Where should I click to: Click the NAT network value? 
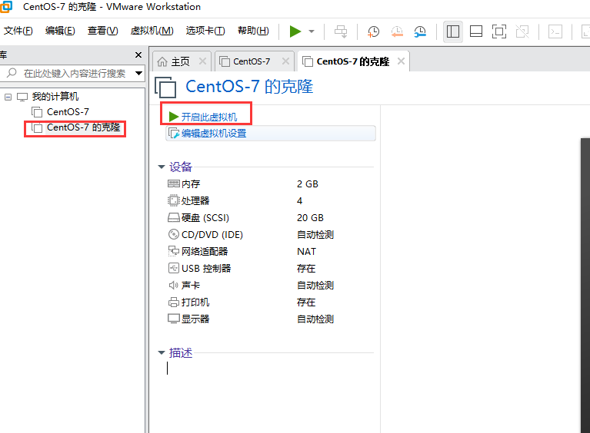point(307,252)
